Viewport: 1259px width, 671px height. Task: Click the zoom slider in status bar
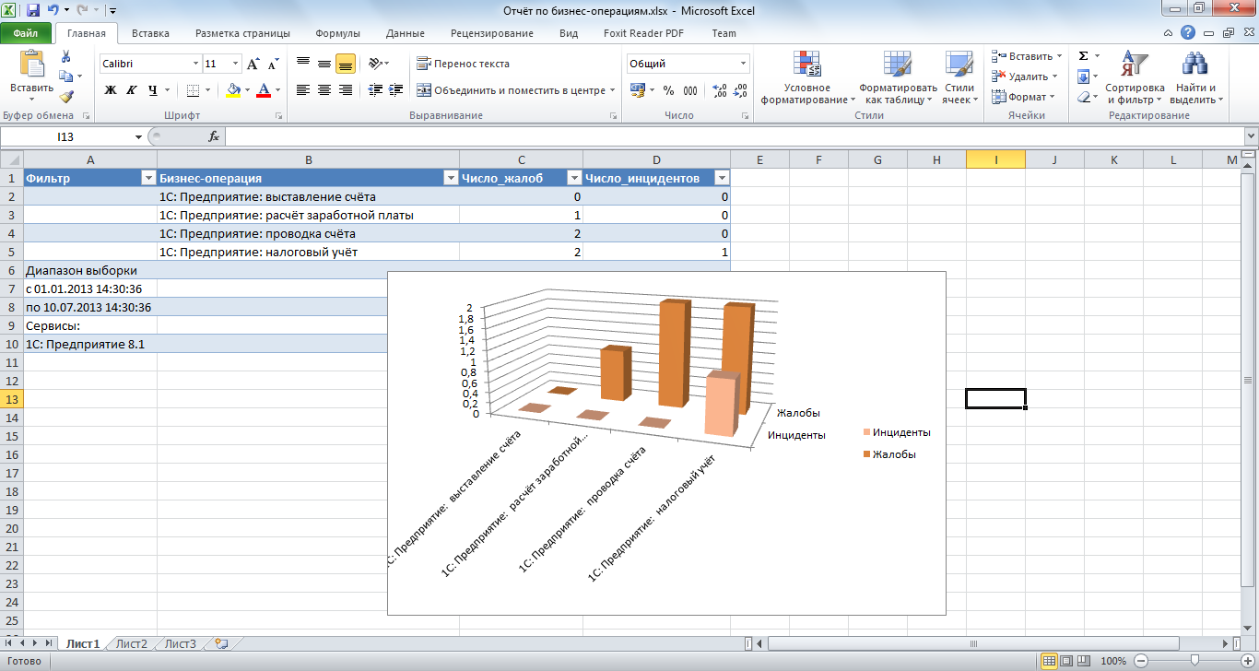(1194, 661)
